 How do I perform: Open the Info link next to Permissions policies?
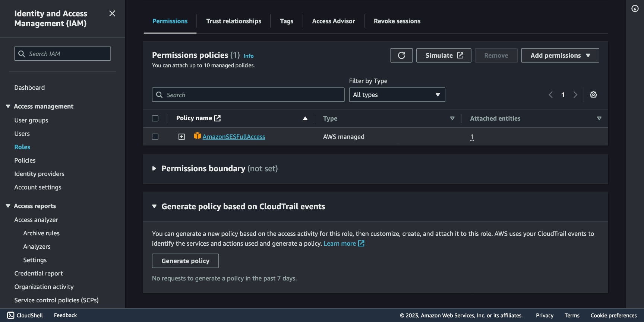click(249, 56)
